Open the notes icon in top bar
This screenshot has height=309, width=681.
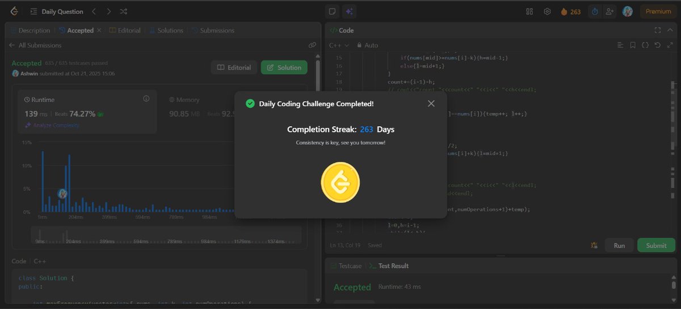click(333, 11)
